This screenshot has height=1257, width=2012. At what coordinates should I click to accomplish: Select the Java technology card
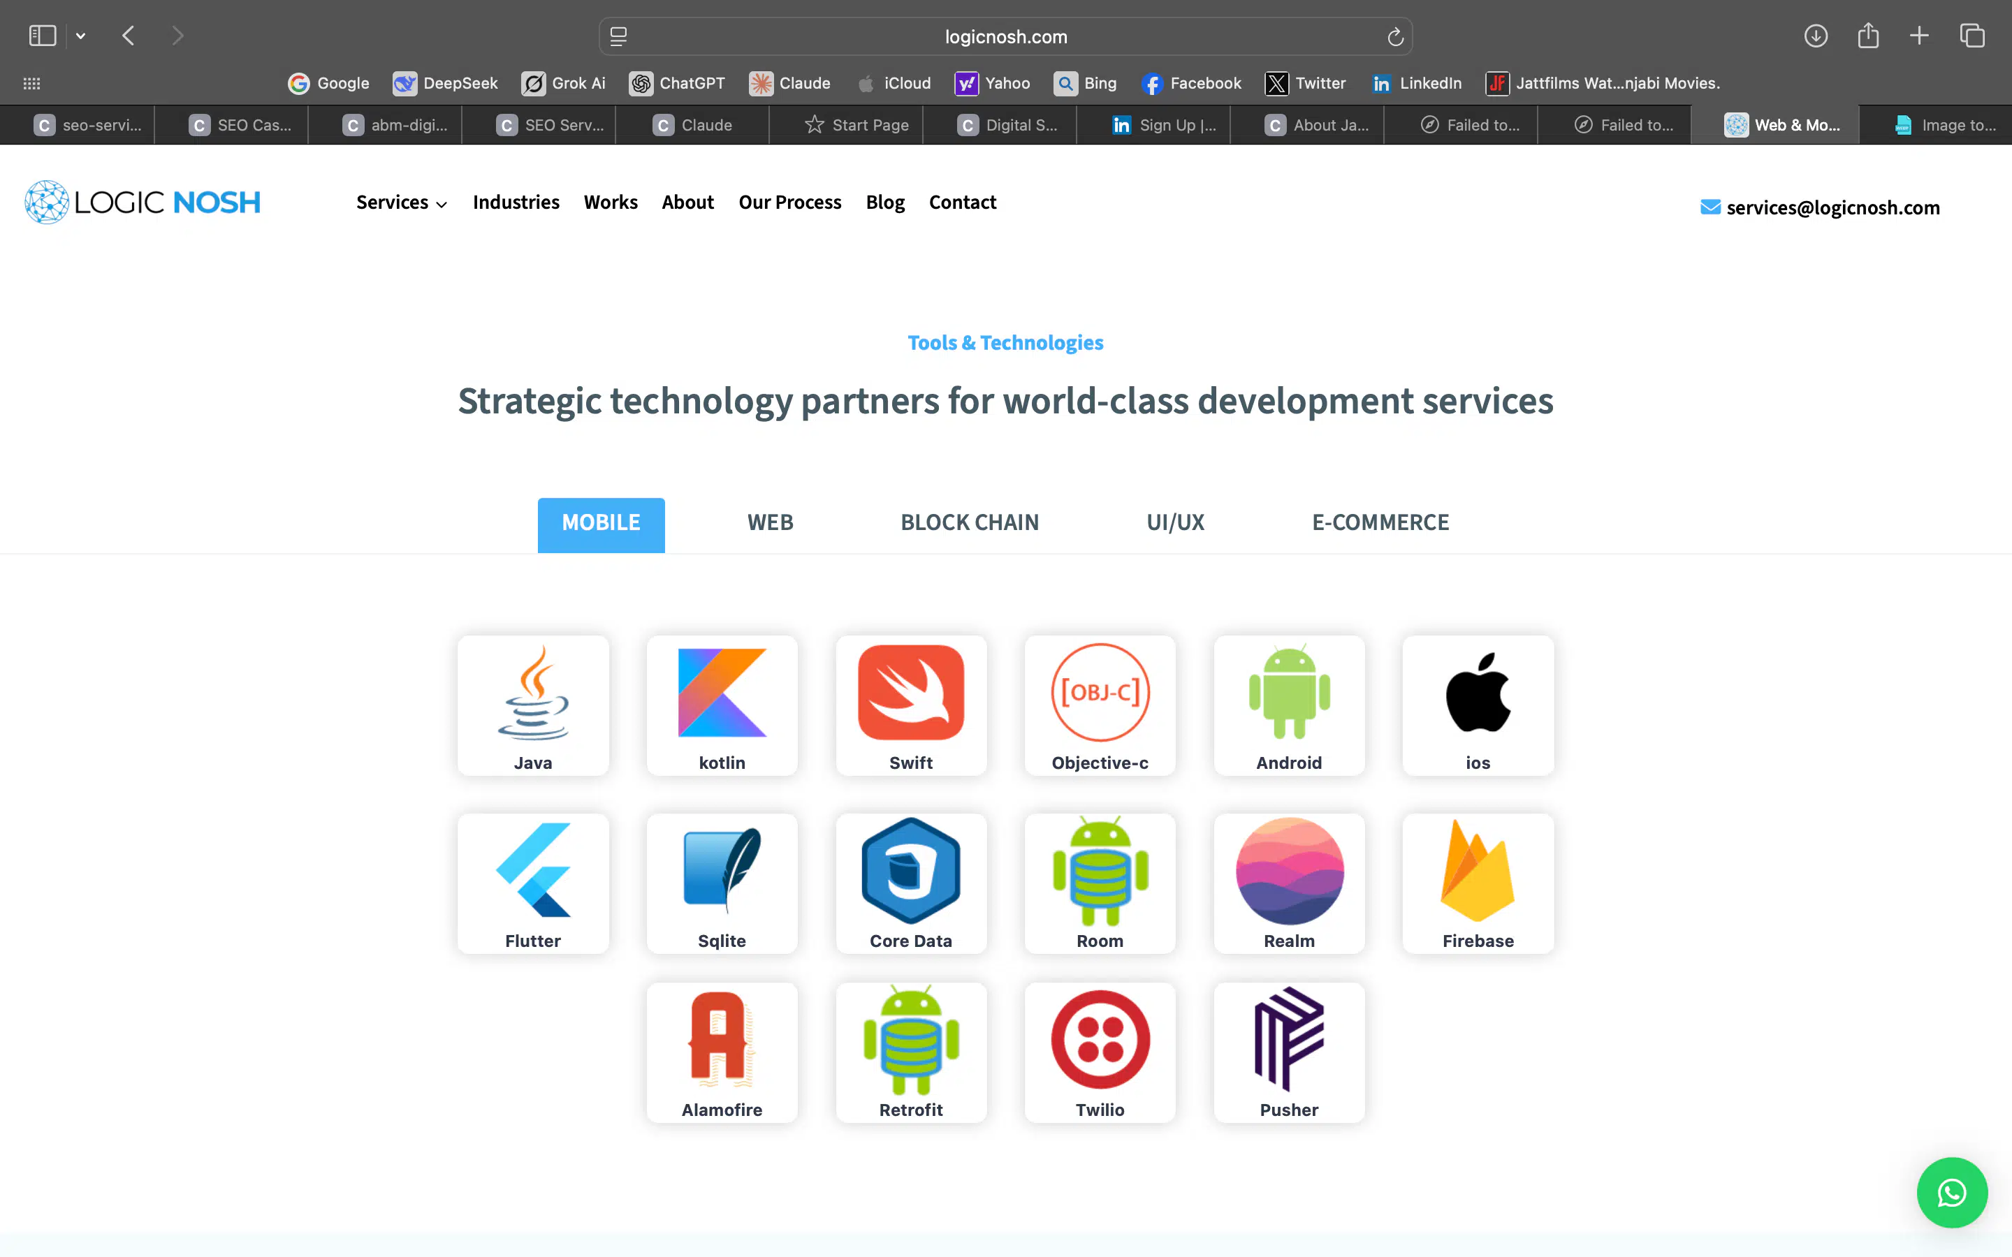[533, 705]
